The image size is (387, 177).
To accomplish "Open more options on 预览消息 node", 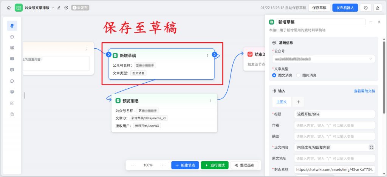I will [x=210, y=101].
